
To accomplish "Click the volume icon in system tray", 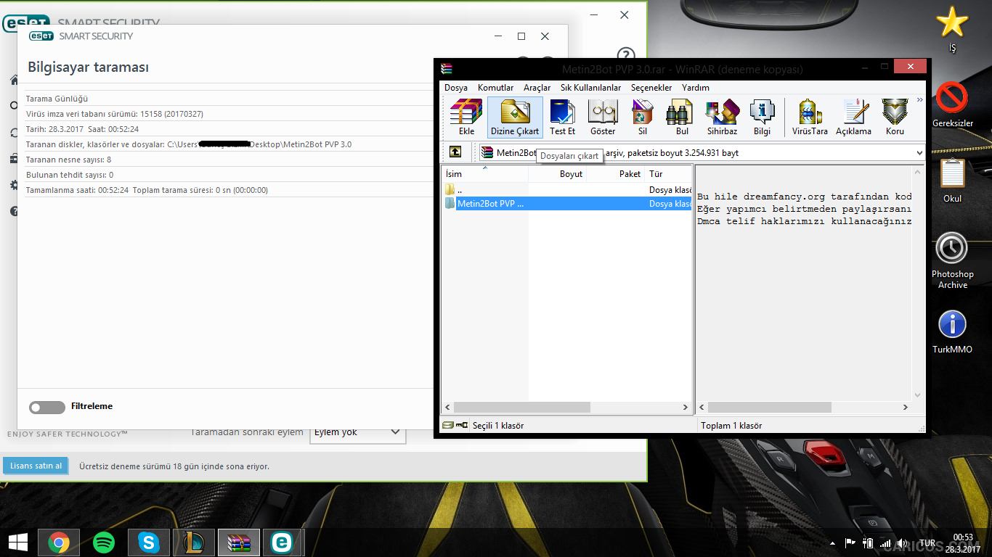I will pyautogui.click(x=903, y=542).
